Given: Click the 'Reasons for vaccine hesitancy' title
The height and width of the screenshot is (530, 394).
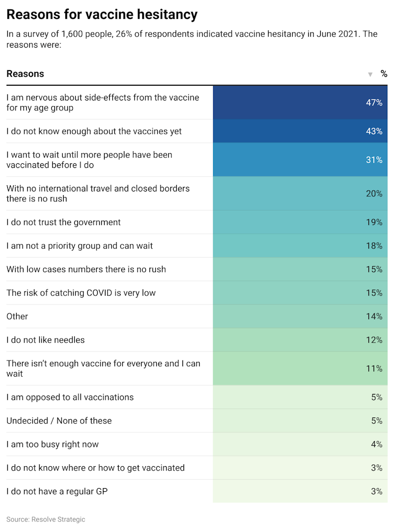Looking at the screenshot, I should (102, 14).
